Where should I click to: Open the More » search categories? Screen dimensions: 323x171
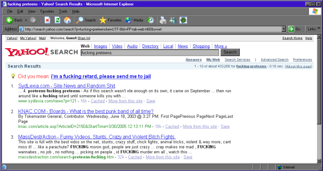221,46
